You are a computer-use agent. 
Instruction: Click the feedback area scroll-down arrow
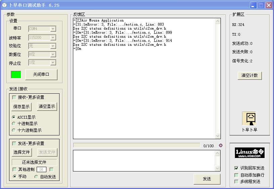pos(218,135)
